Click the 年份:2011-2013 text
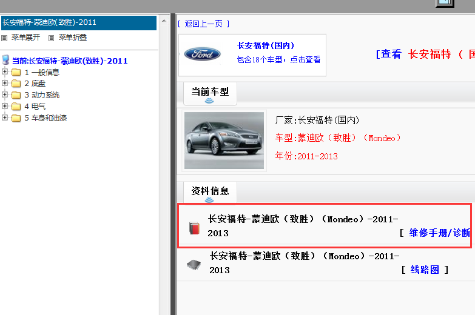Image resolution: width=475 pixels, height=315 pixels. [306, 156]
